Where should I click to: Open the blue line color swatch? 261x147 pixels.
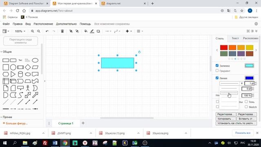tap(249, 78)
